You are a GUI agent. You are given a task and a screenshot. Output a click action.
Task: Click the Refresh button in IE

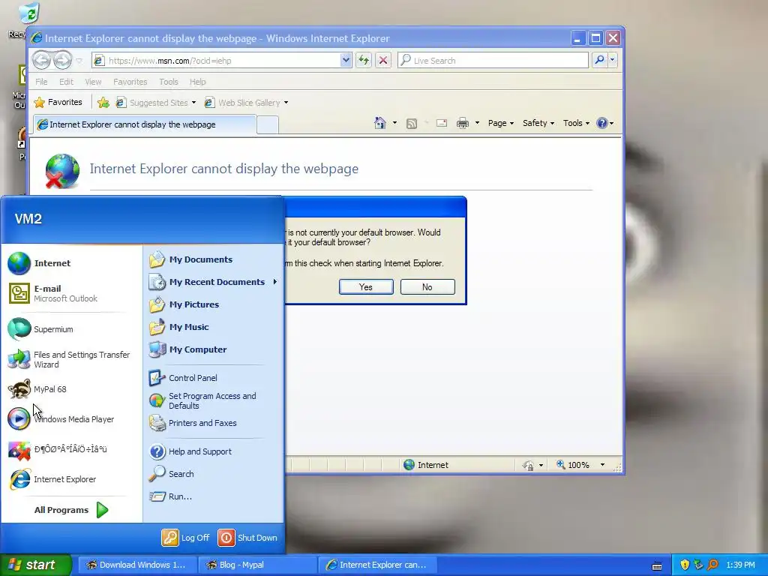pos(364,61)
